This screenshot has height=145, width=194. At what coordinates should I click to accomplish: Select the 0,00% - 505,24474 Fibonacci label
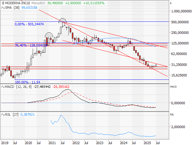[29, 24]
